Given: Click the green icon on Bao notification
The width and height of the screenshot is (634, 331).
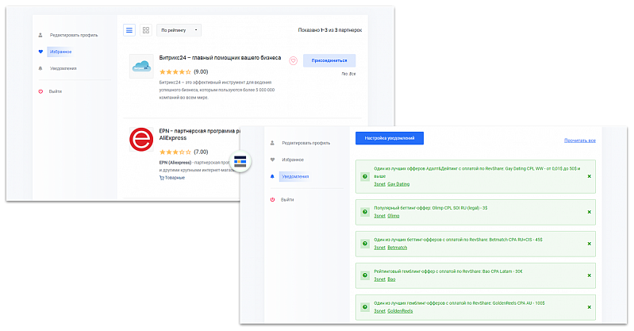Looking at the screenshot, I should pyautogui.click(x=365, y=275).
